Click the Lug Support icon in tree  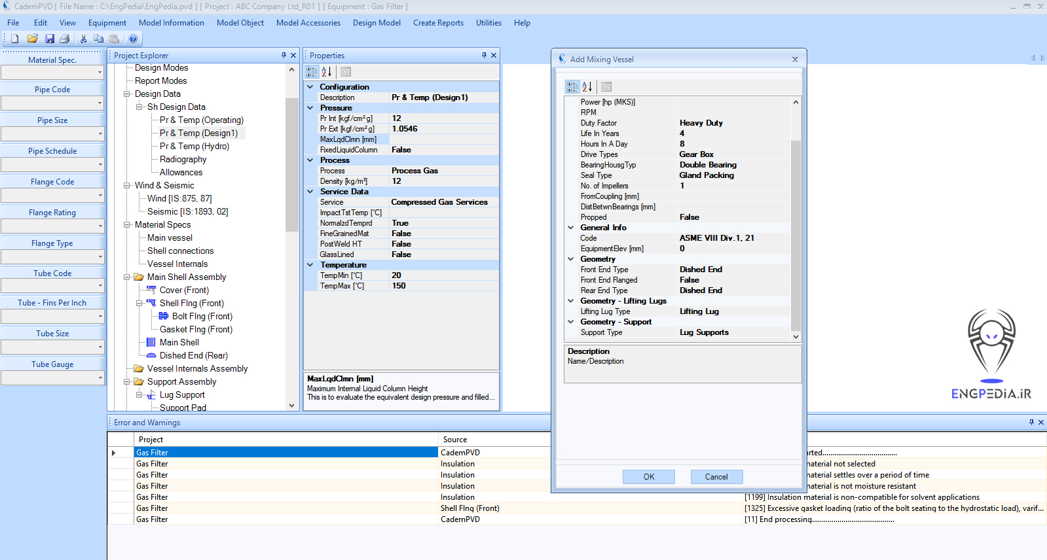151,394
